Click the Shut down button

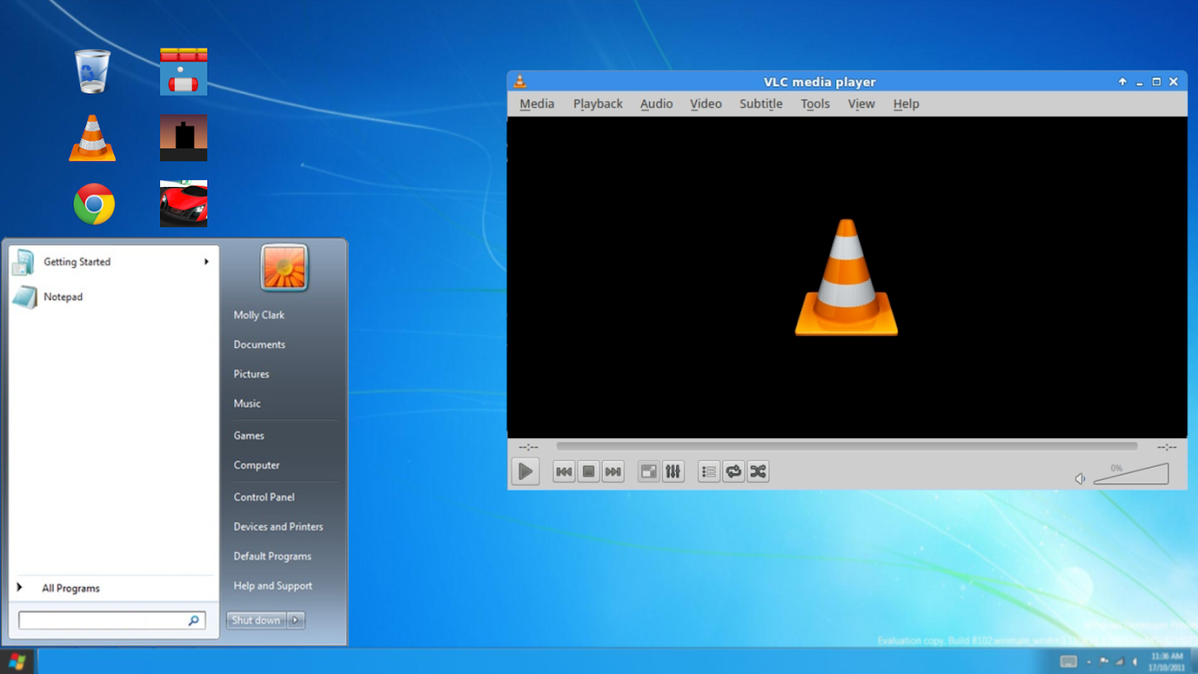256,620
